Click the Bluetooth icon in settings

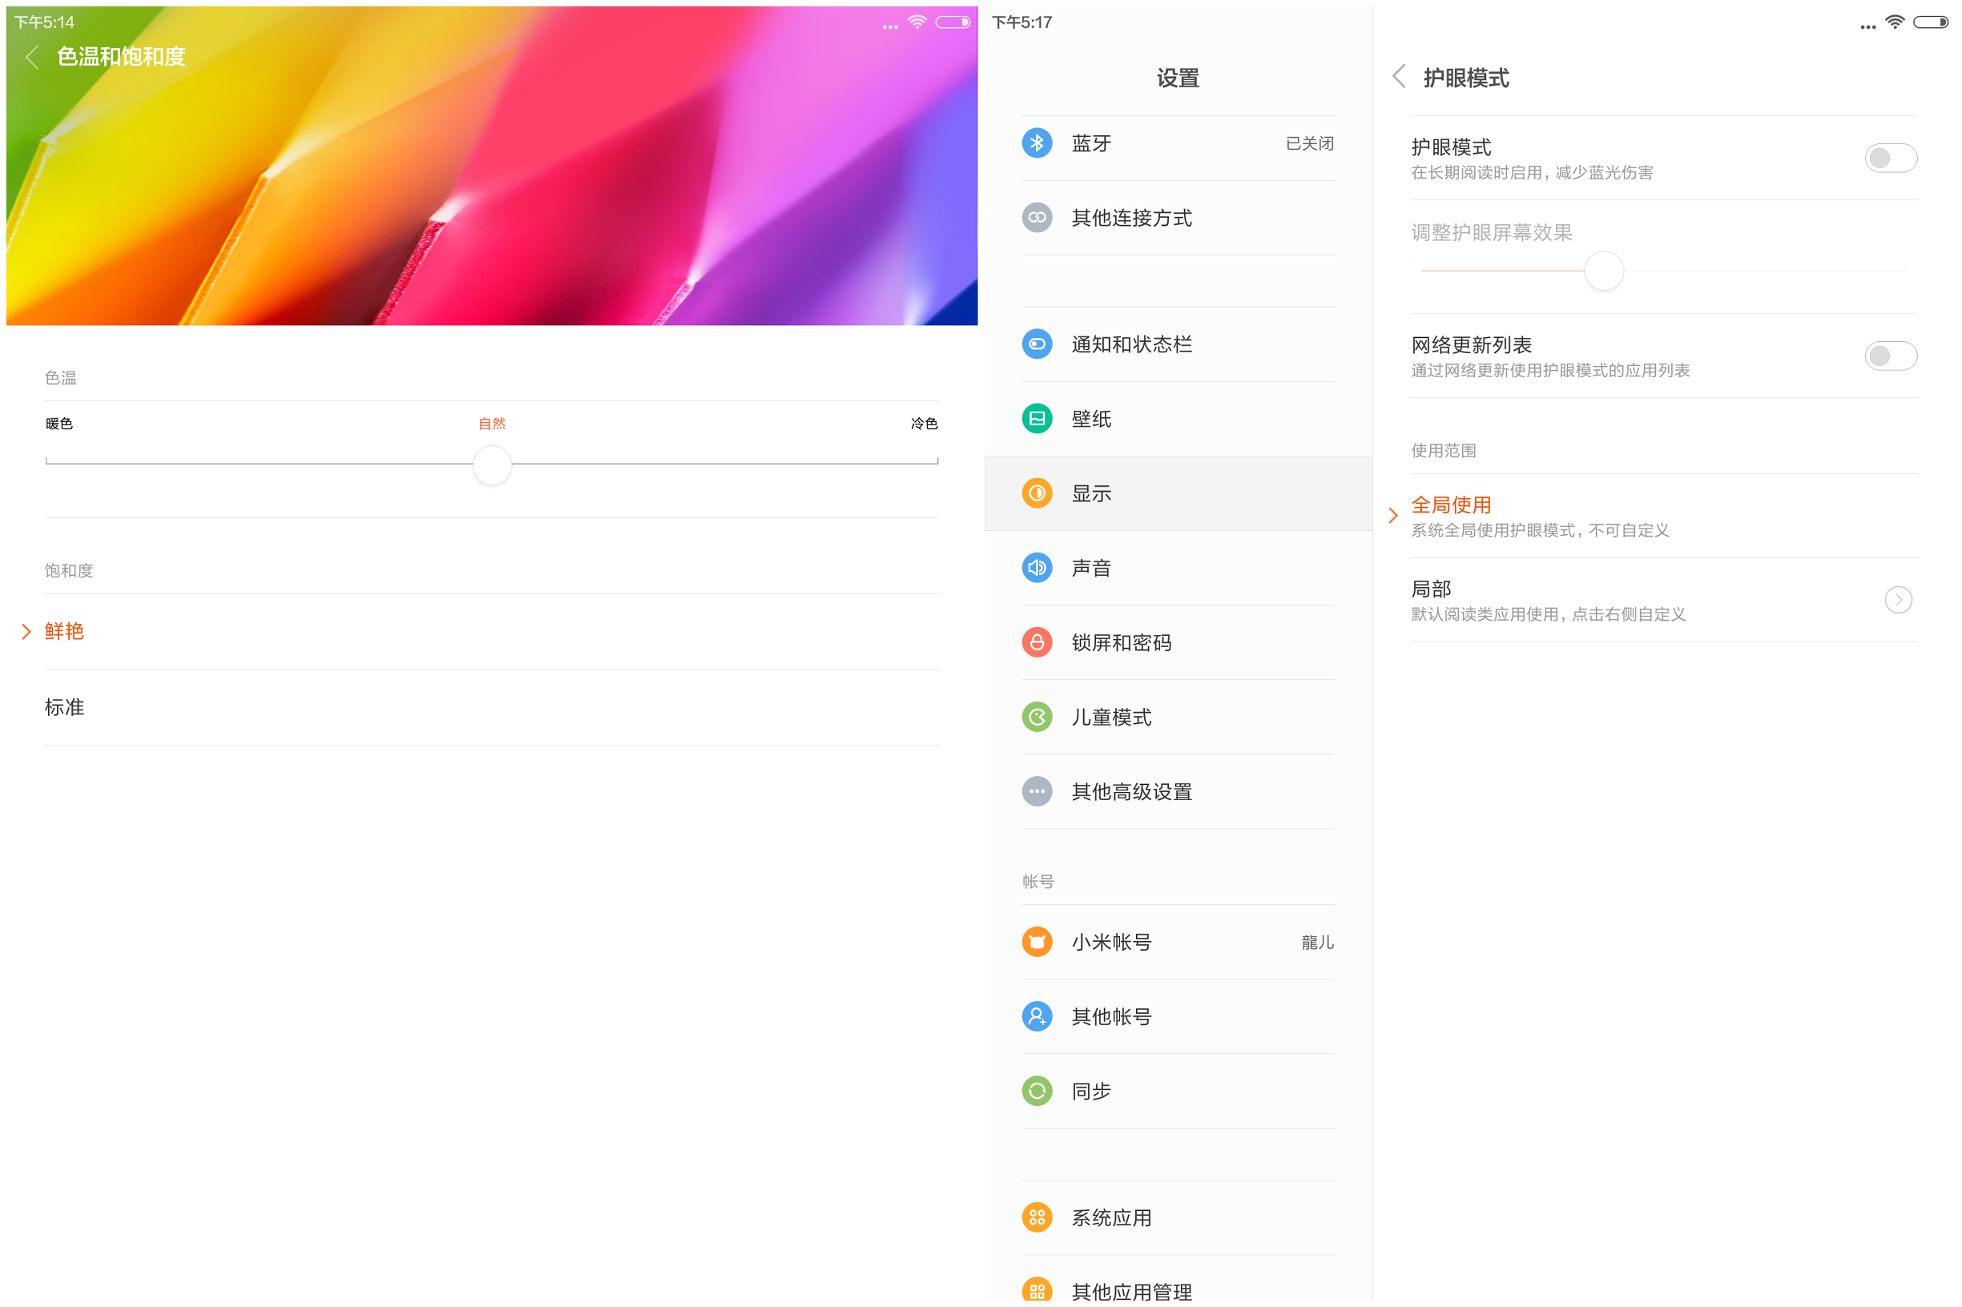click(x=1037, y=143)
